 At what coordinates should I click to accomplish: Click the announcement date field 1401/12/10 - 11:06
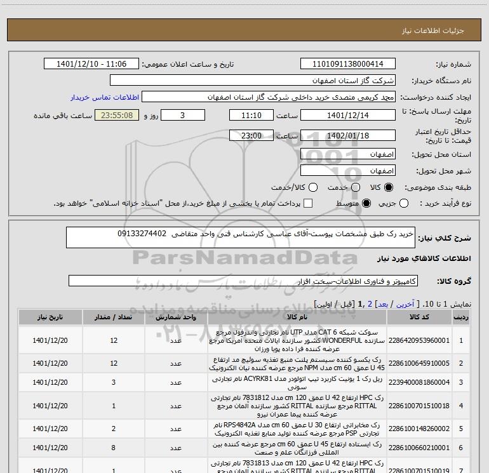point(91,64)
